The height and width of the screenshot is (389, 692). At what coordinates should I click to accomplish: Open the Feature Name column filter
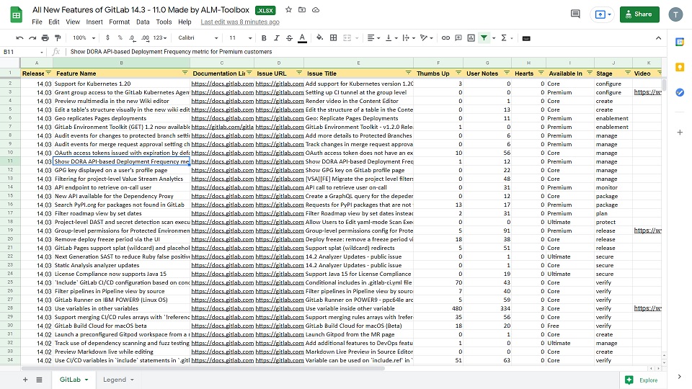click(x=185, y=73)
